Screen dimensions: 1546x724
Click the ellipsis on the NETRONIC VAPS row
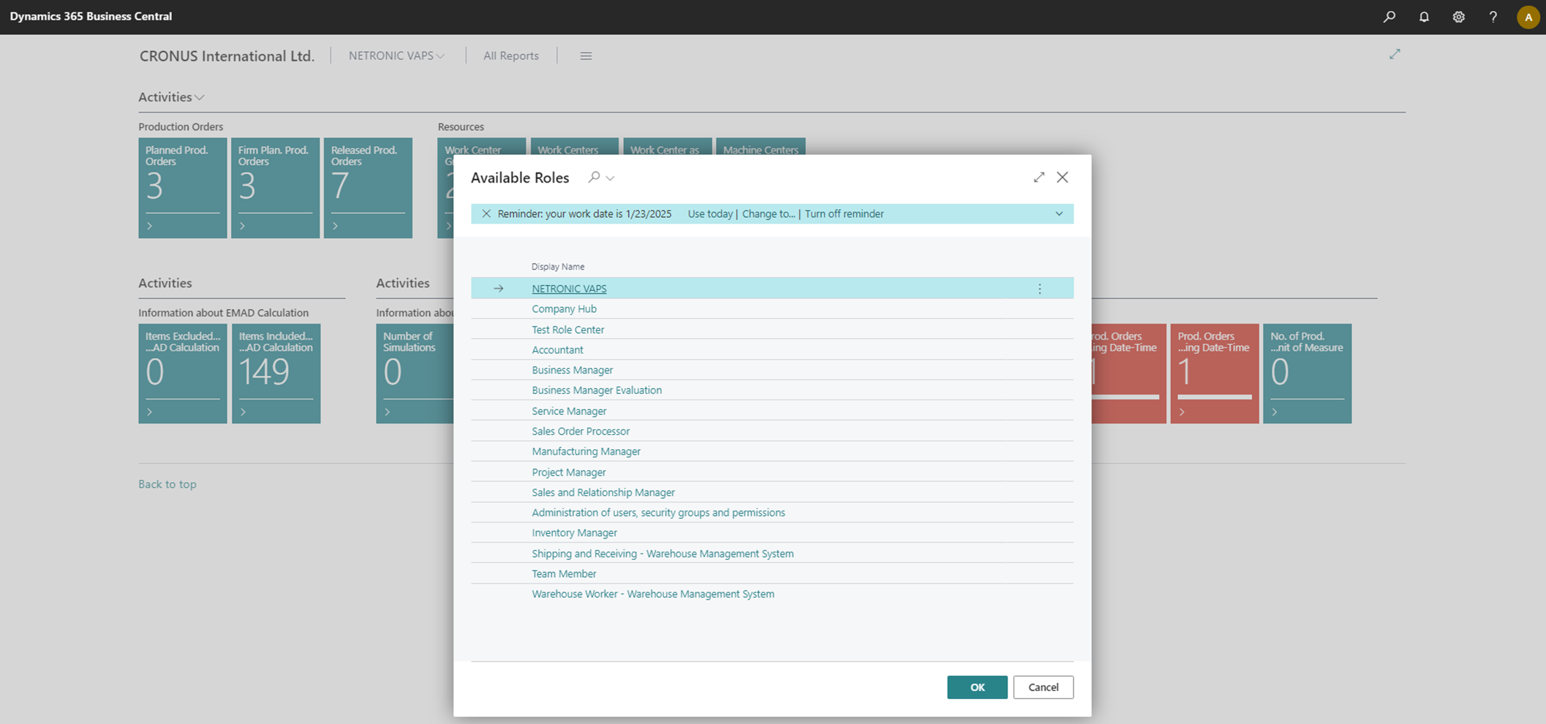[1039, 288]
